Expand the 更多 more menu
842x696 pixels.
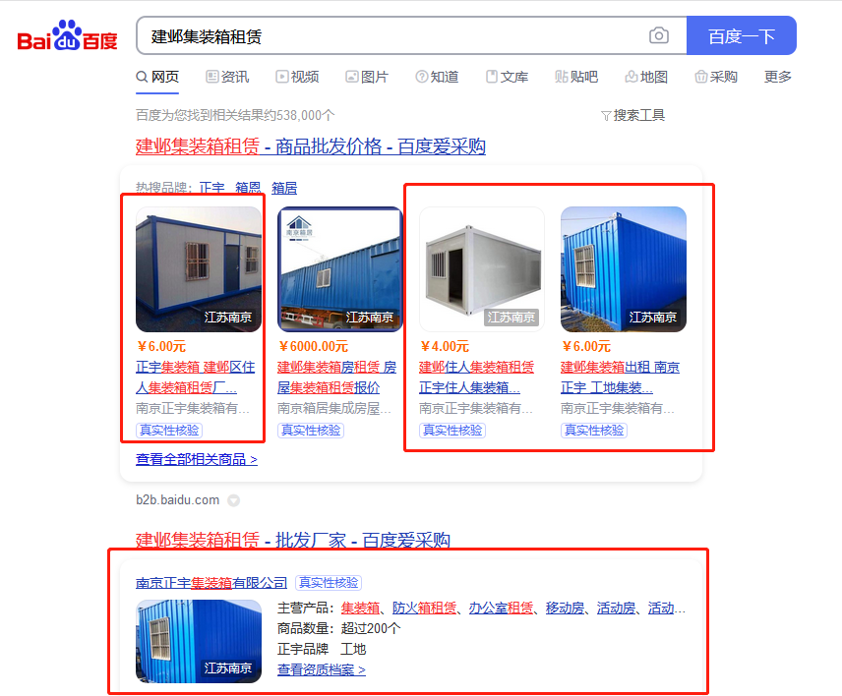tap(777, 77)
